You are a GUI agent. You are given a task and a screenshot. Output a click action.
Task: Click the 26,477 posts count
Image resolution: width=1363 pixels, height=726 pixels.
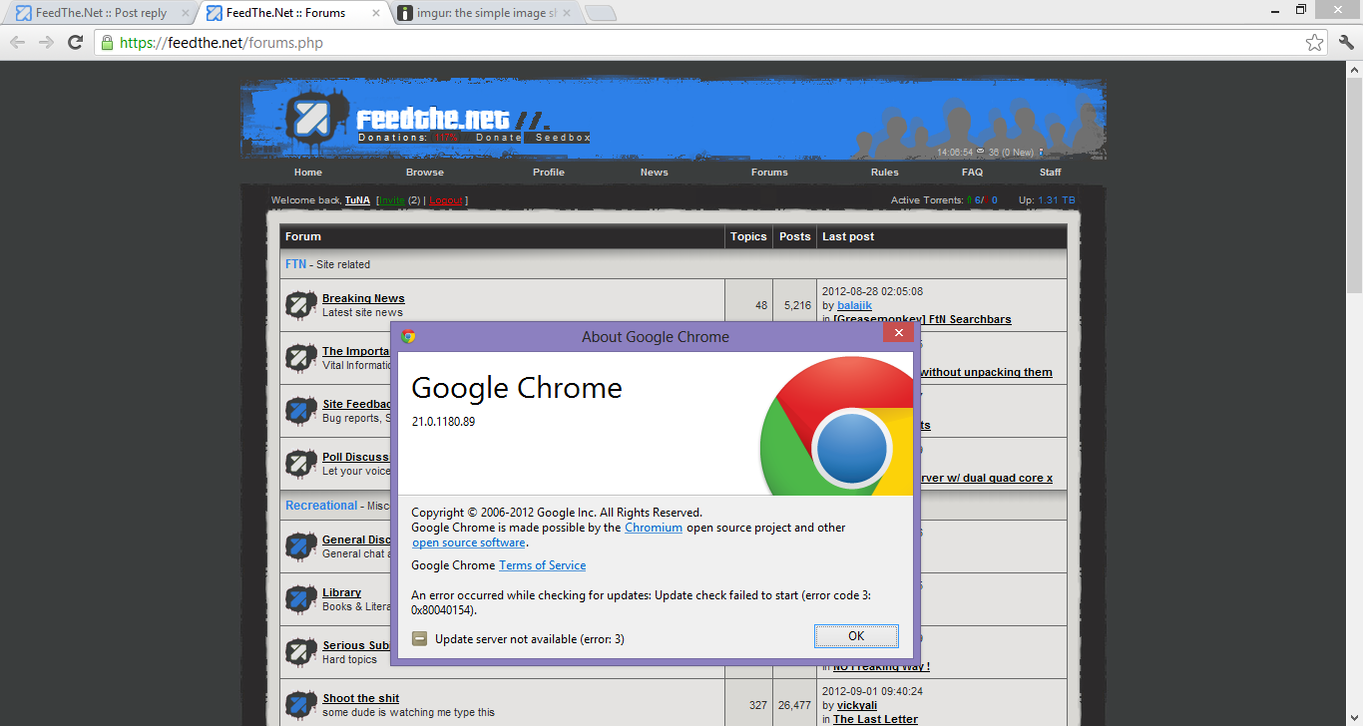(795, 705)
